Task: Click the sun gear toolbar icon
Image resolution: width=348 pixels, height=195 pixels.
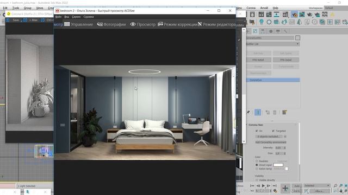Action: click(269, 22)
